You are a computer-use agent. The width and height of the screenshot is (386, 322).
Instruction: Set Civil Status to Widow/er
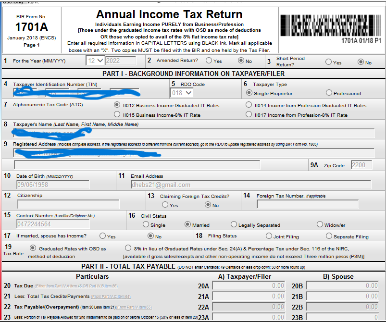(320, 224)
